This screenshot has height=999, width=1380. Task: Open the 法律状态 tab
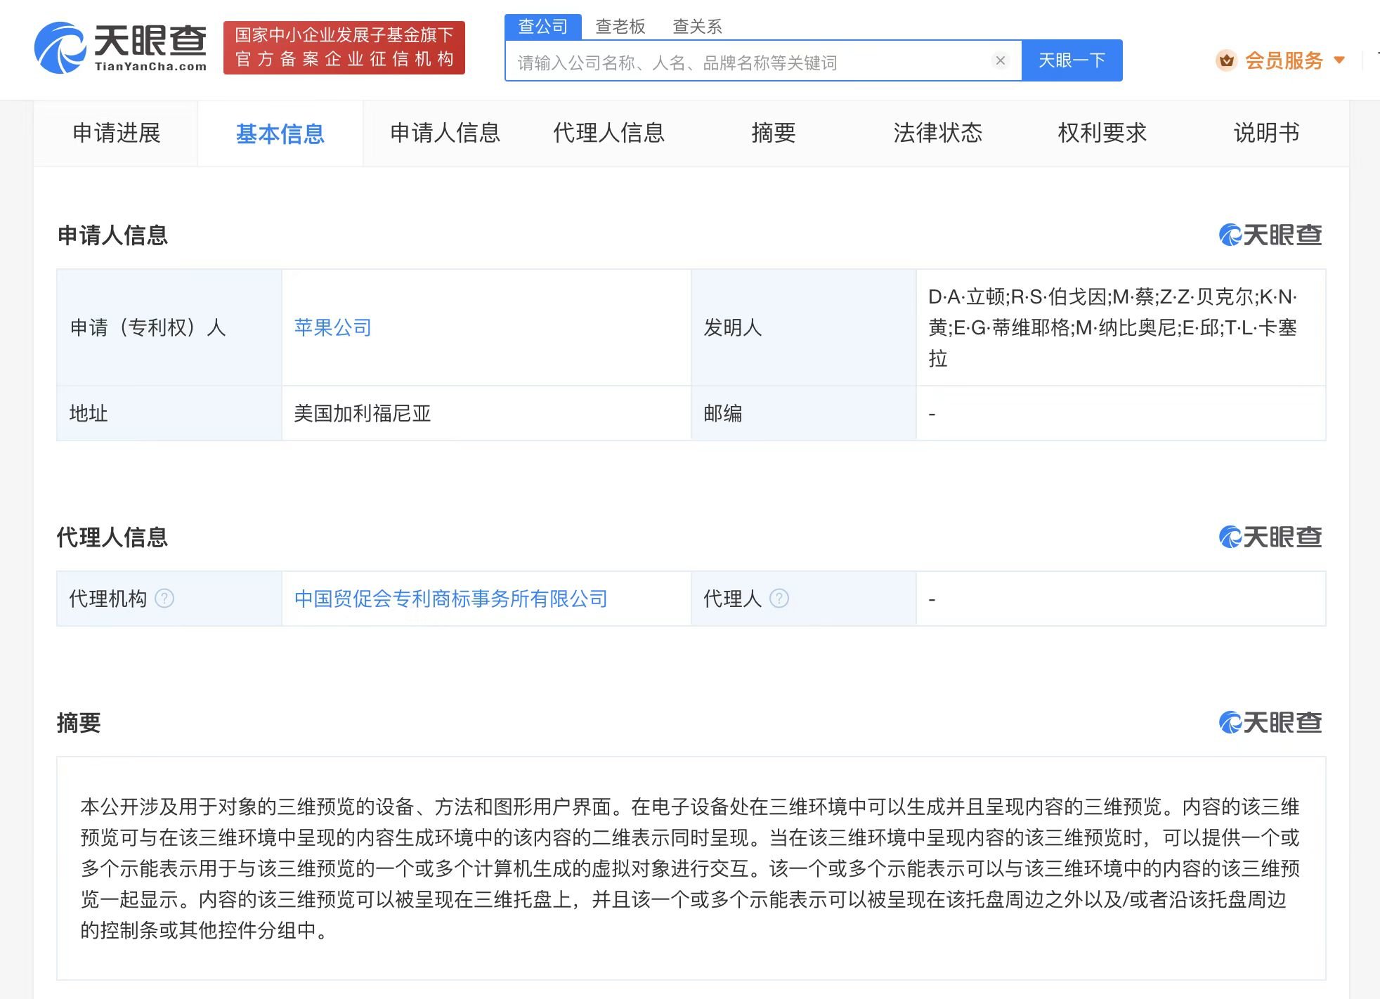pyautogui.click(x=937, y=133)
